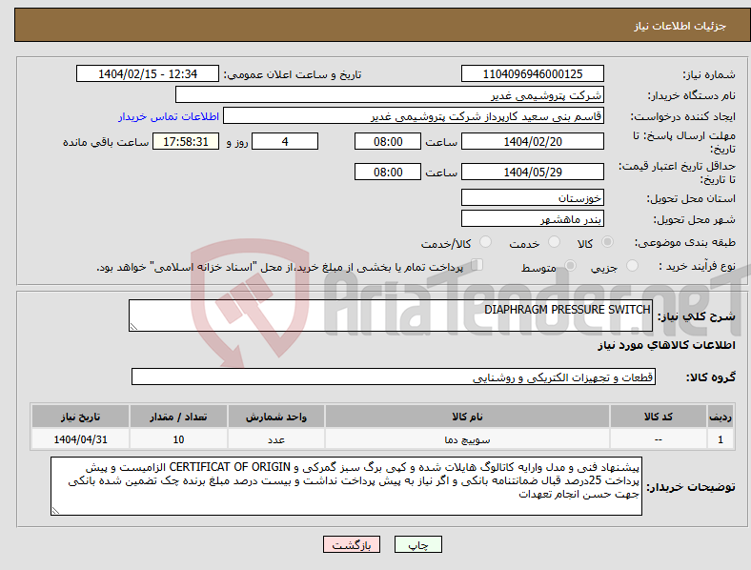Click the buyer name field شرکت پتروشیمی غدیر
This screenshot has height=570, width=751.
click(390, 94)
